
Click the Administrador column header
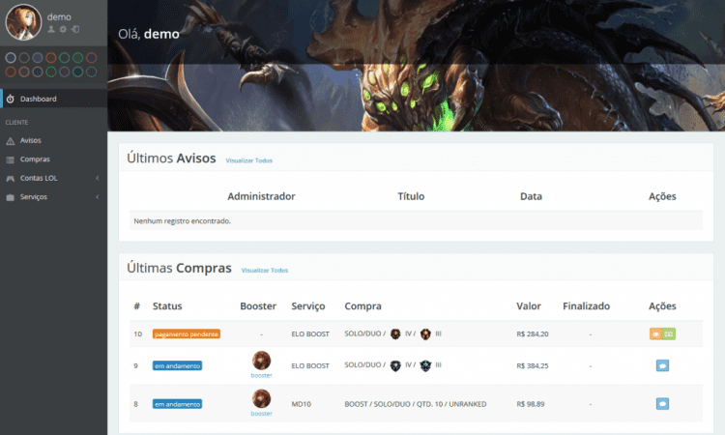[x=261, y=196]
